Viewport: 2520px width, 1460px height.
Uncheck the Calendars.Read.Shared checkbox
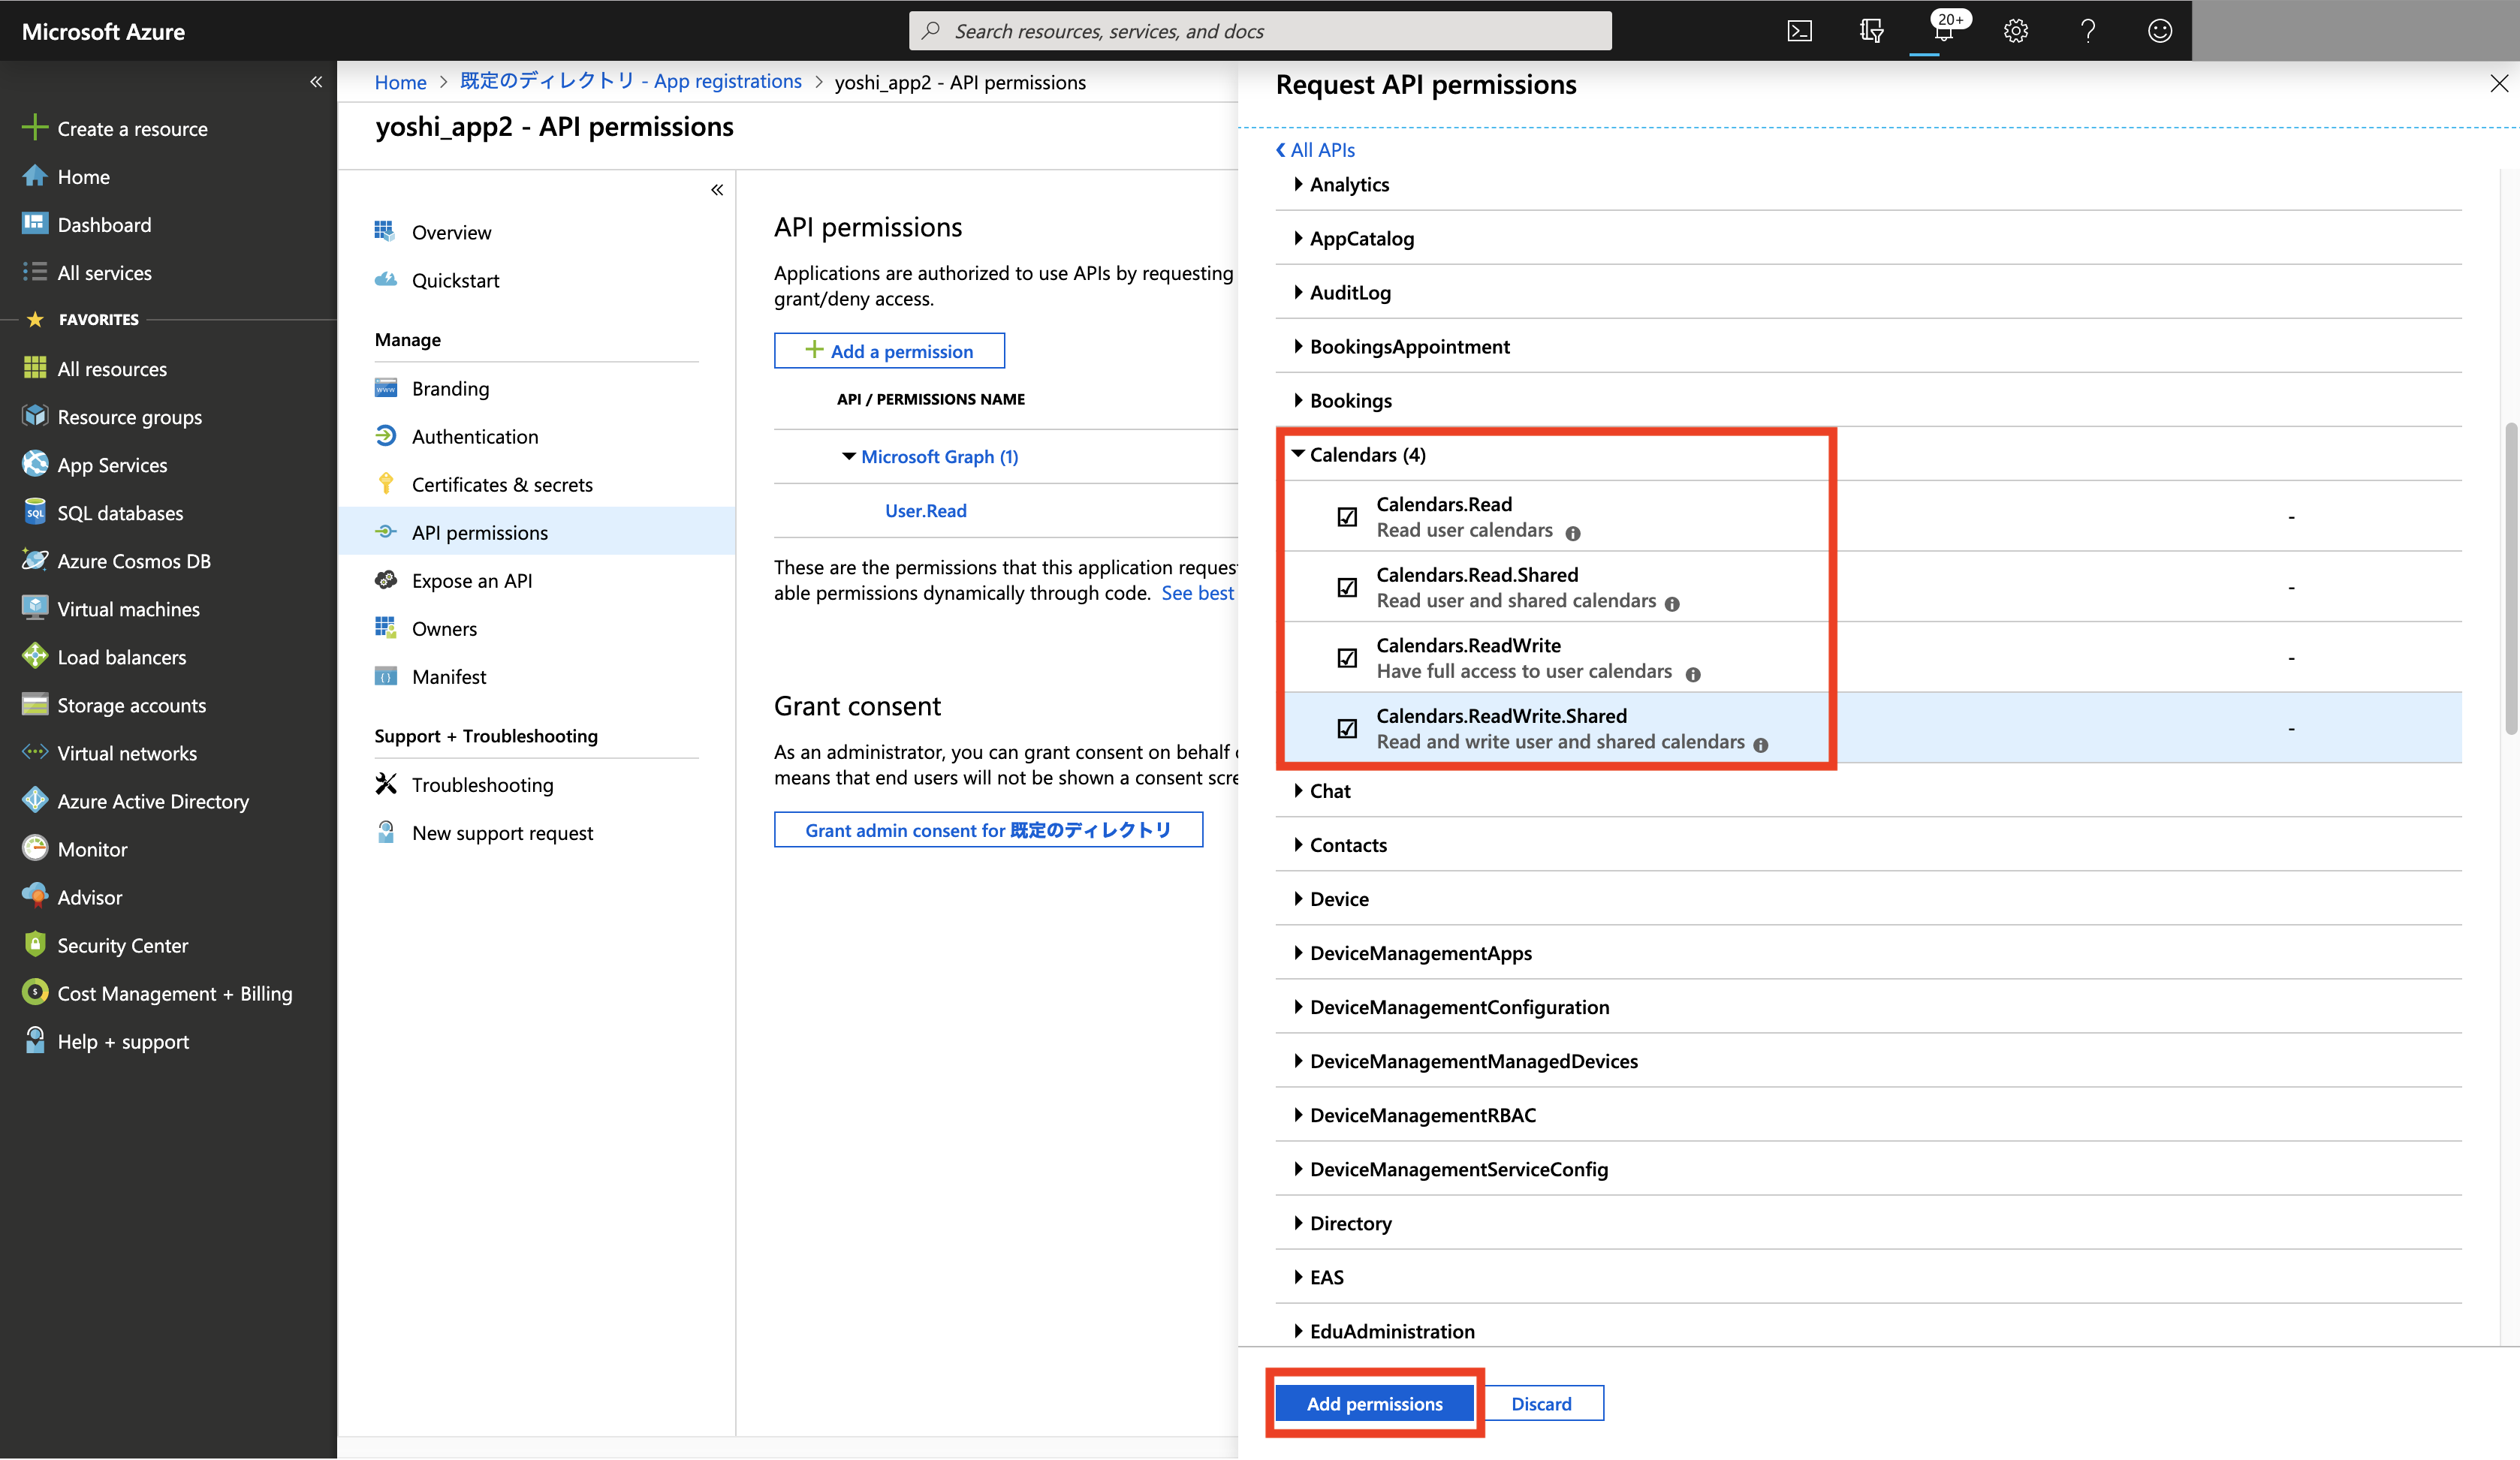[x=1347, y=587]
